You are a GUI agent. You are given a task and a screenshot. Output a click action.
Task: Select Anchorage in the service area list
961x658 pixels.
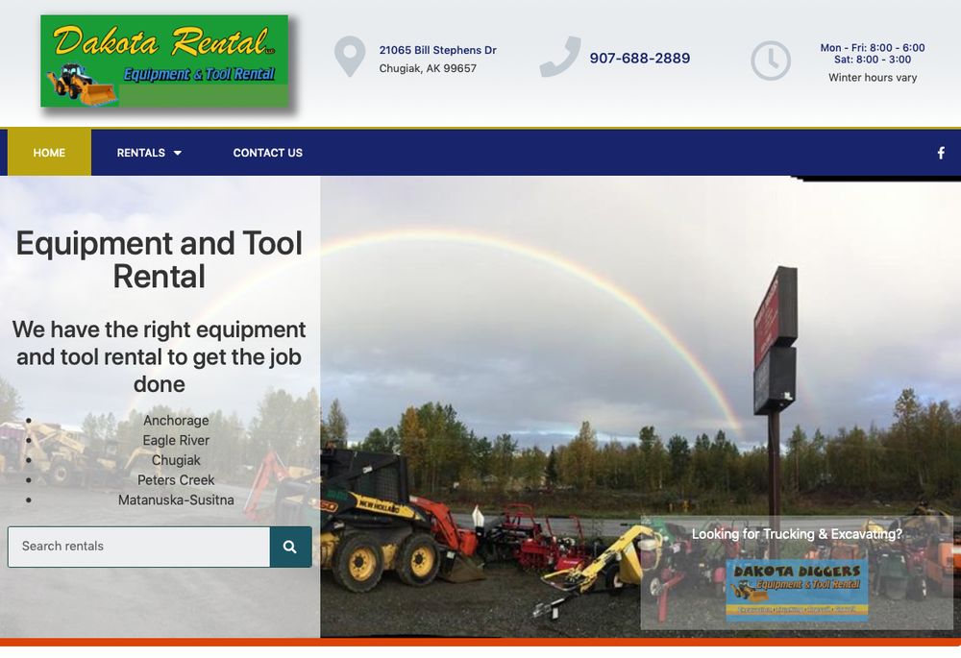176,421
